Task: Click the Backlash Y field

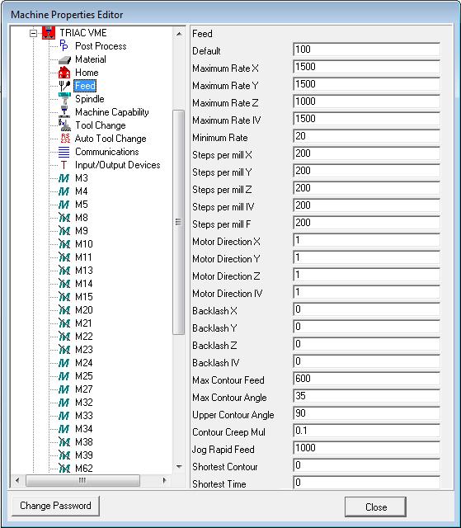Action: click(x=366, y=327)
